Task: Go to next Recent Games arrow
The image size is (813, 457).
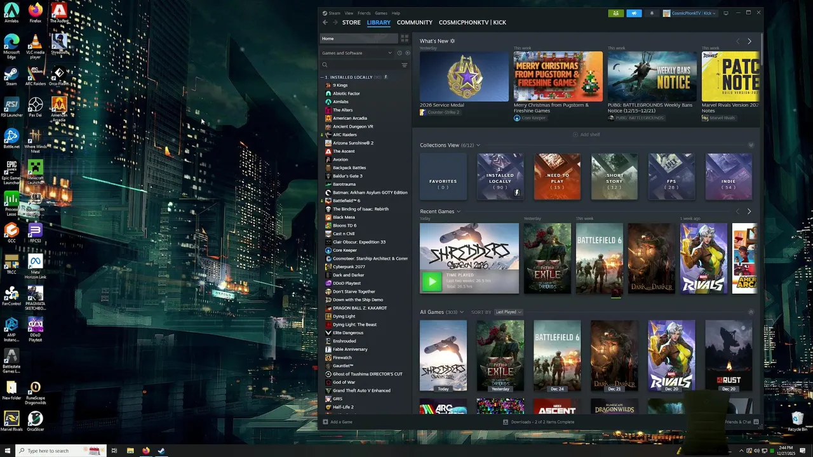Action: point(749,211)
